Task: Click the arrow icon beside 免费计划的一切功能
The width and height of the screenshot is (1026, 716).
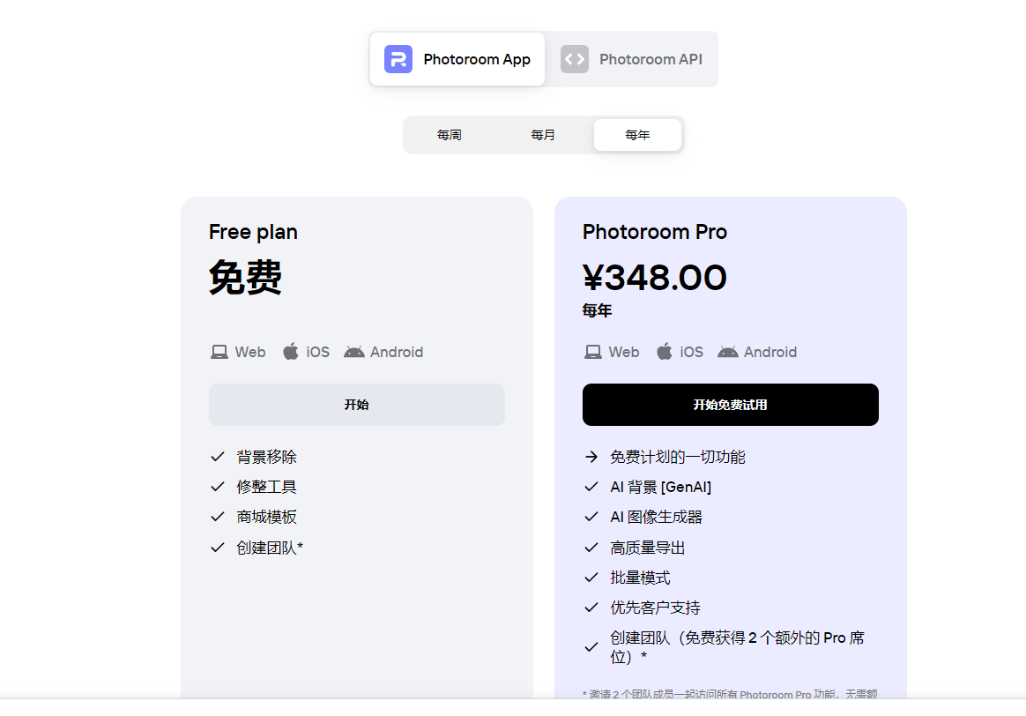Action: click(x=591, y=457)
